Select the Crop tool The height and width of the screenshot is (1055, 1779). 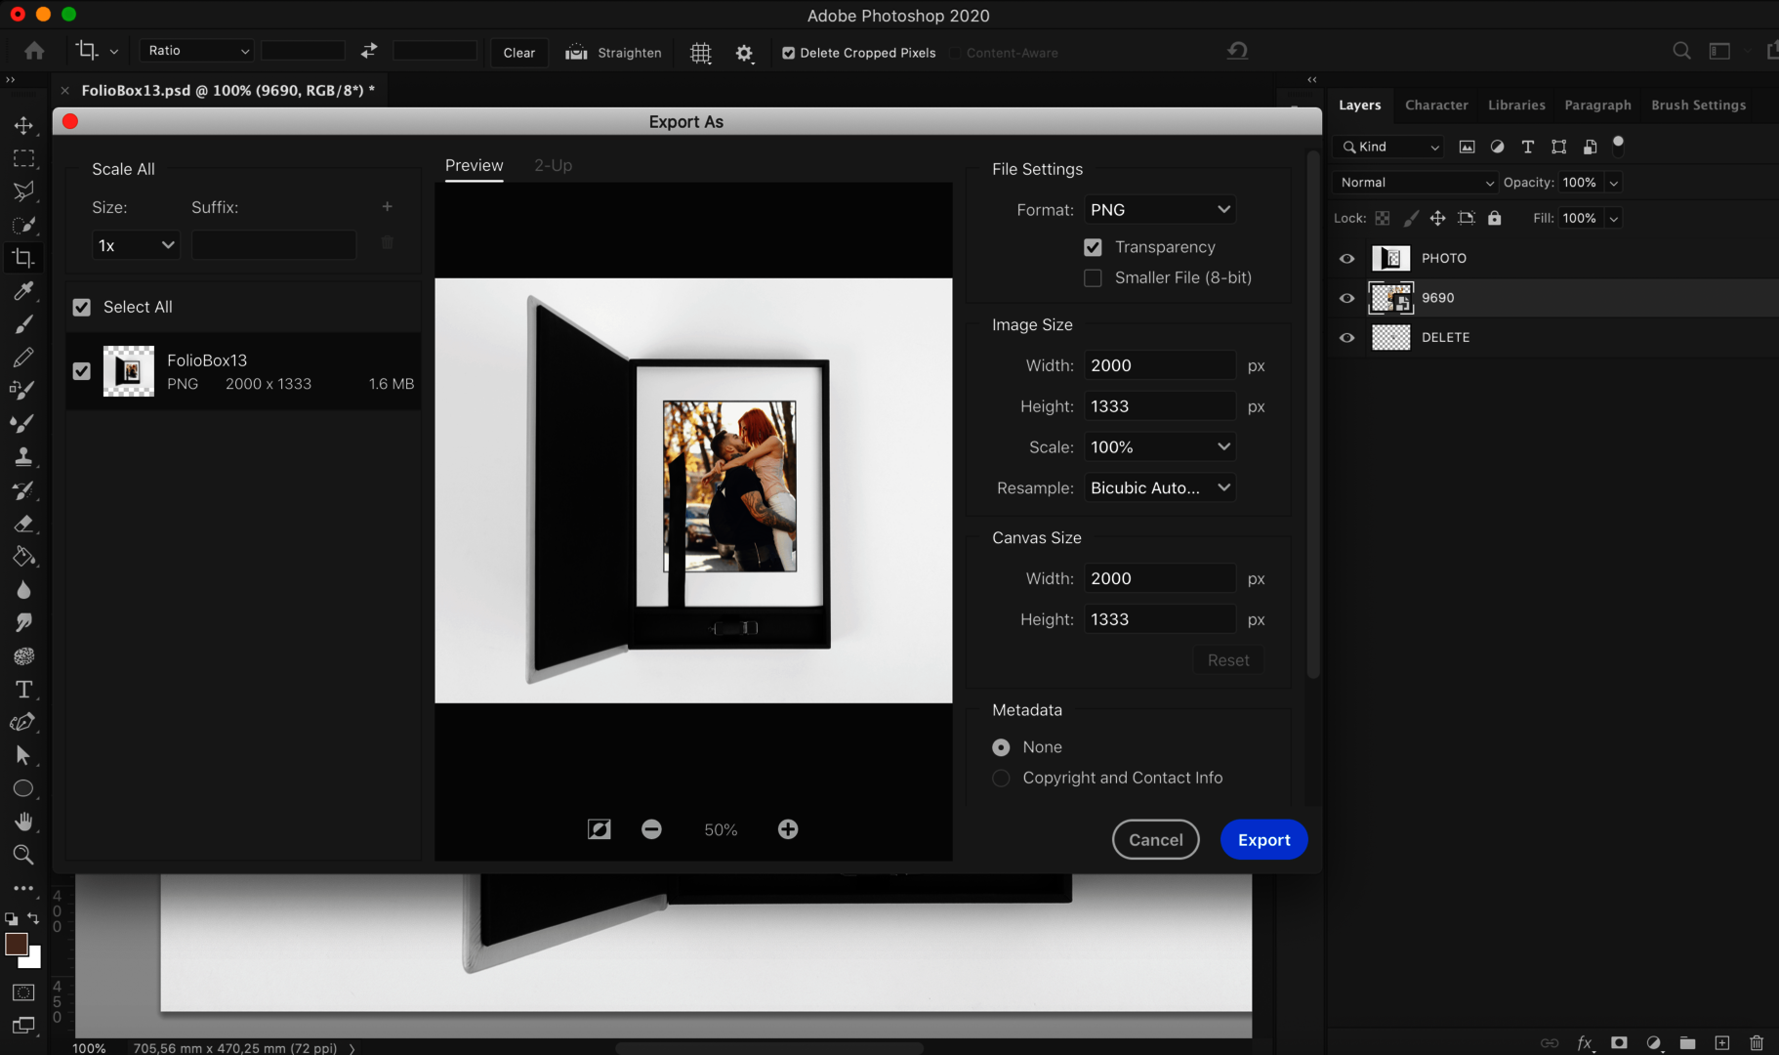pyautogui.click(x=23, y=257)
